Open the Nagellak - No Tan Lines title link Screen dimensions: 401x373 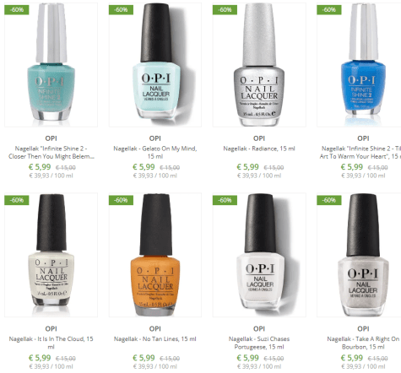[x=155, y=339]
